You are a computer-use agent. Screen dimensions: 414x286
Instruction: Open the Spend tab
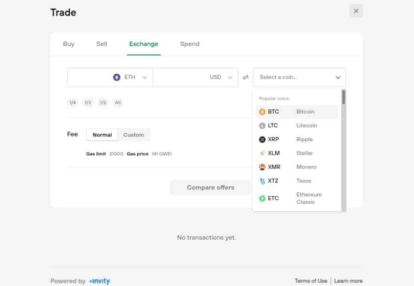tap(190, 44)
